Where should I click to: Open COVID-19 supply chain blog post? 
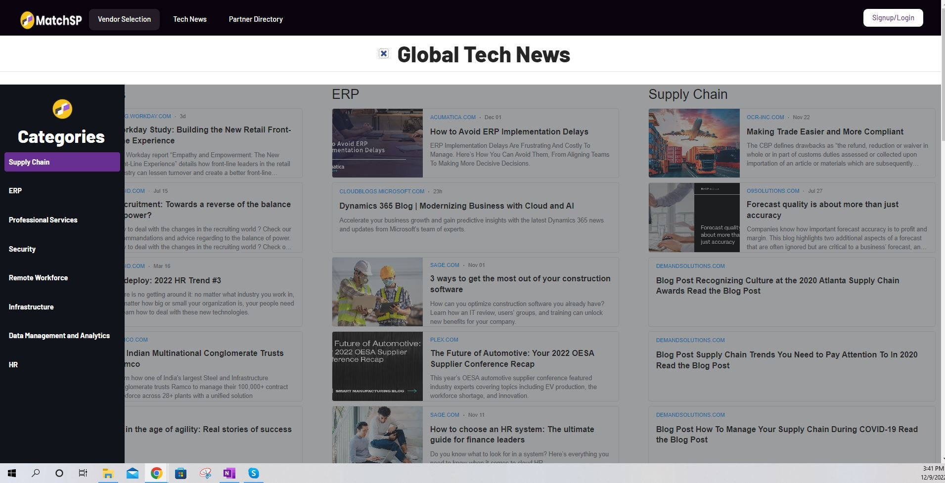(x=786, y=435)
